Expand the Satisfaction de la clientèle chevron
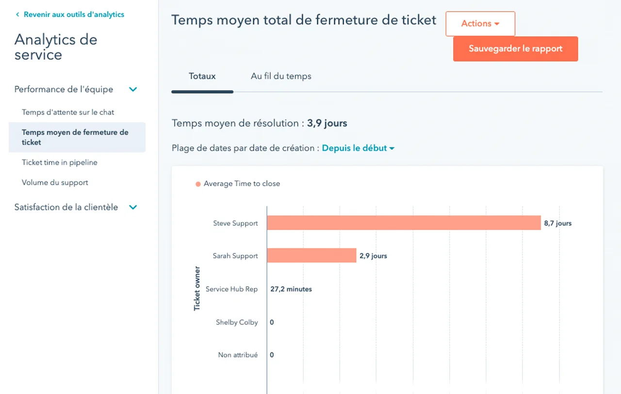Viewport: 621px width, 394px height. [133, 207]
